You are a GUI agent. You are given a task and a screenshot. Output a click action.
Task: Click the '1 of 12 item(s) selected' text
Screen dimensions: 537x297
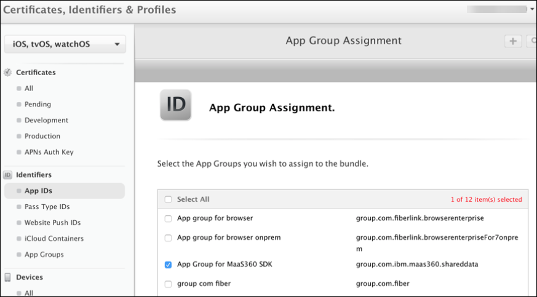pos(487,199)
